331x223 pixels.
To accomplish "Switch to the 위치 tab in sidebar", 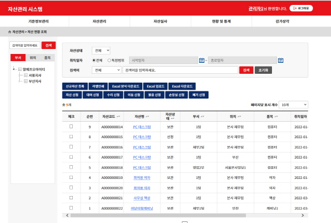I will point(33,57).
